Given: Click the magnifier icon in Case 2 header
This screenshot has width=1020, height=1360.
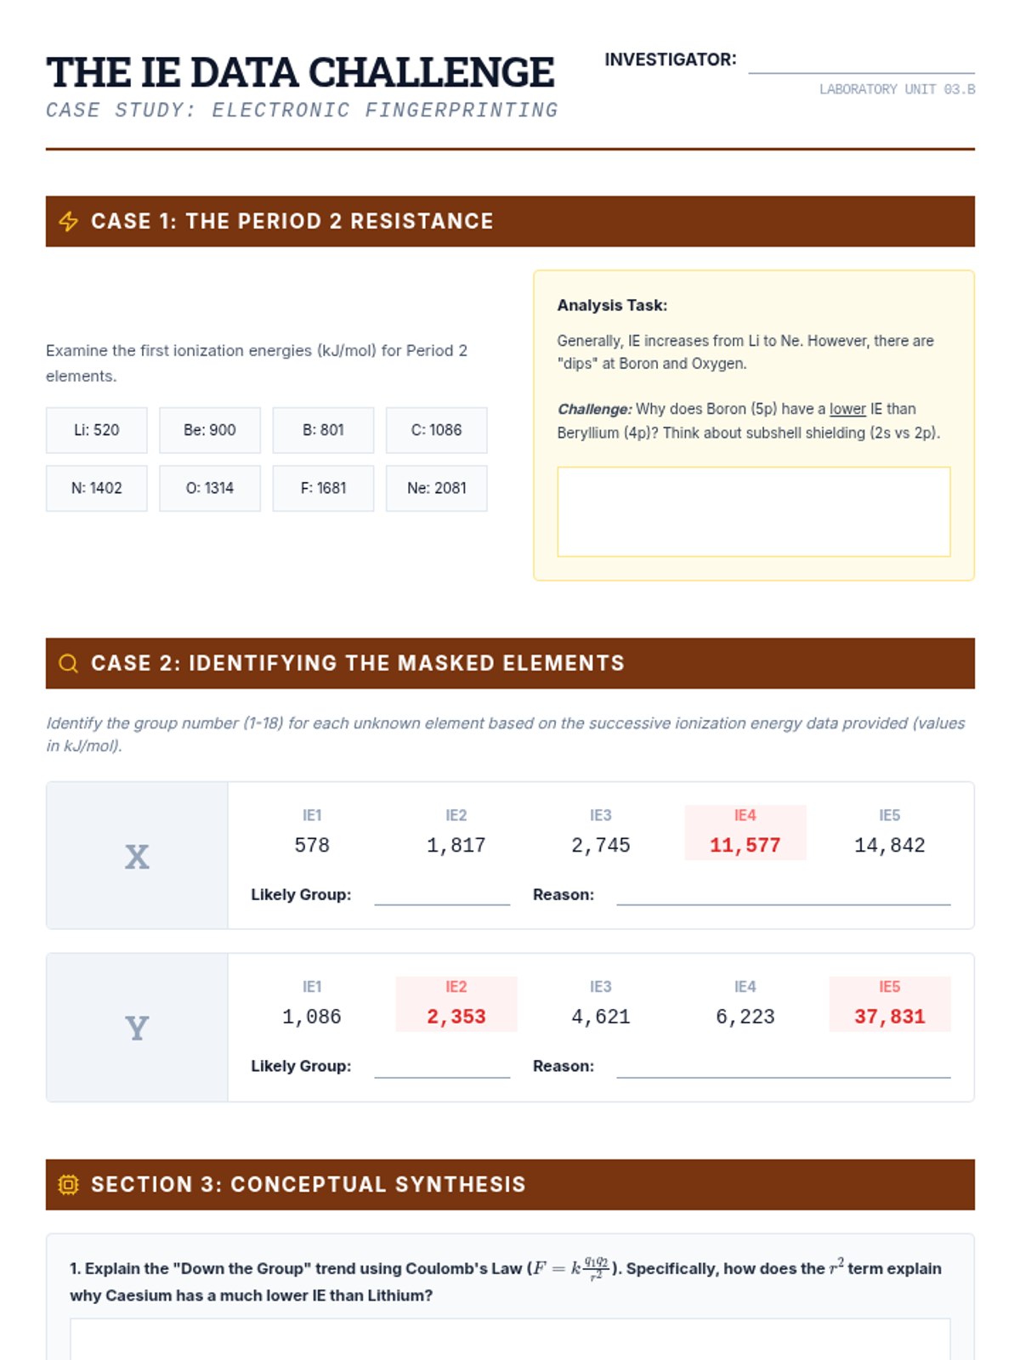Looking at the screenshot, I should coord(69,664).
